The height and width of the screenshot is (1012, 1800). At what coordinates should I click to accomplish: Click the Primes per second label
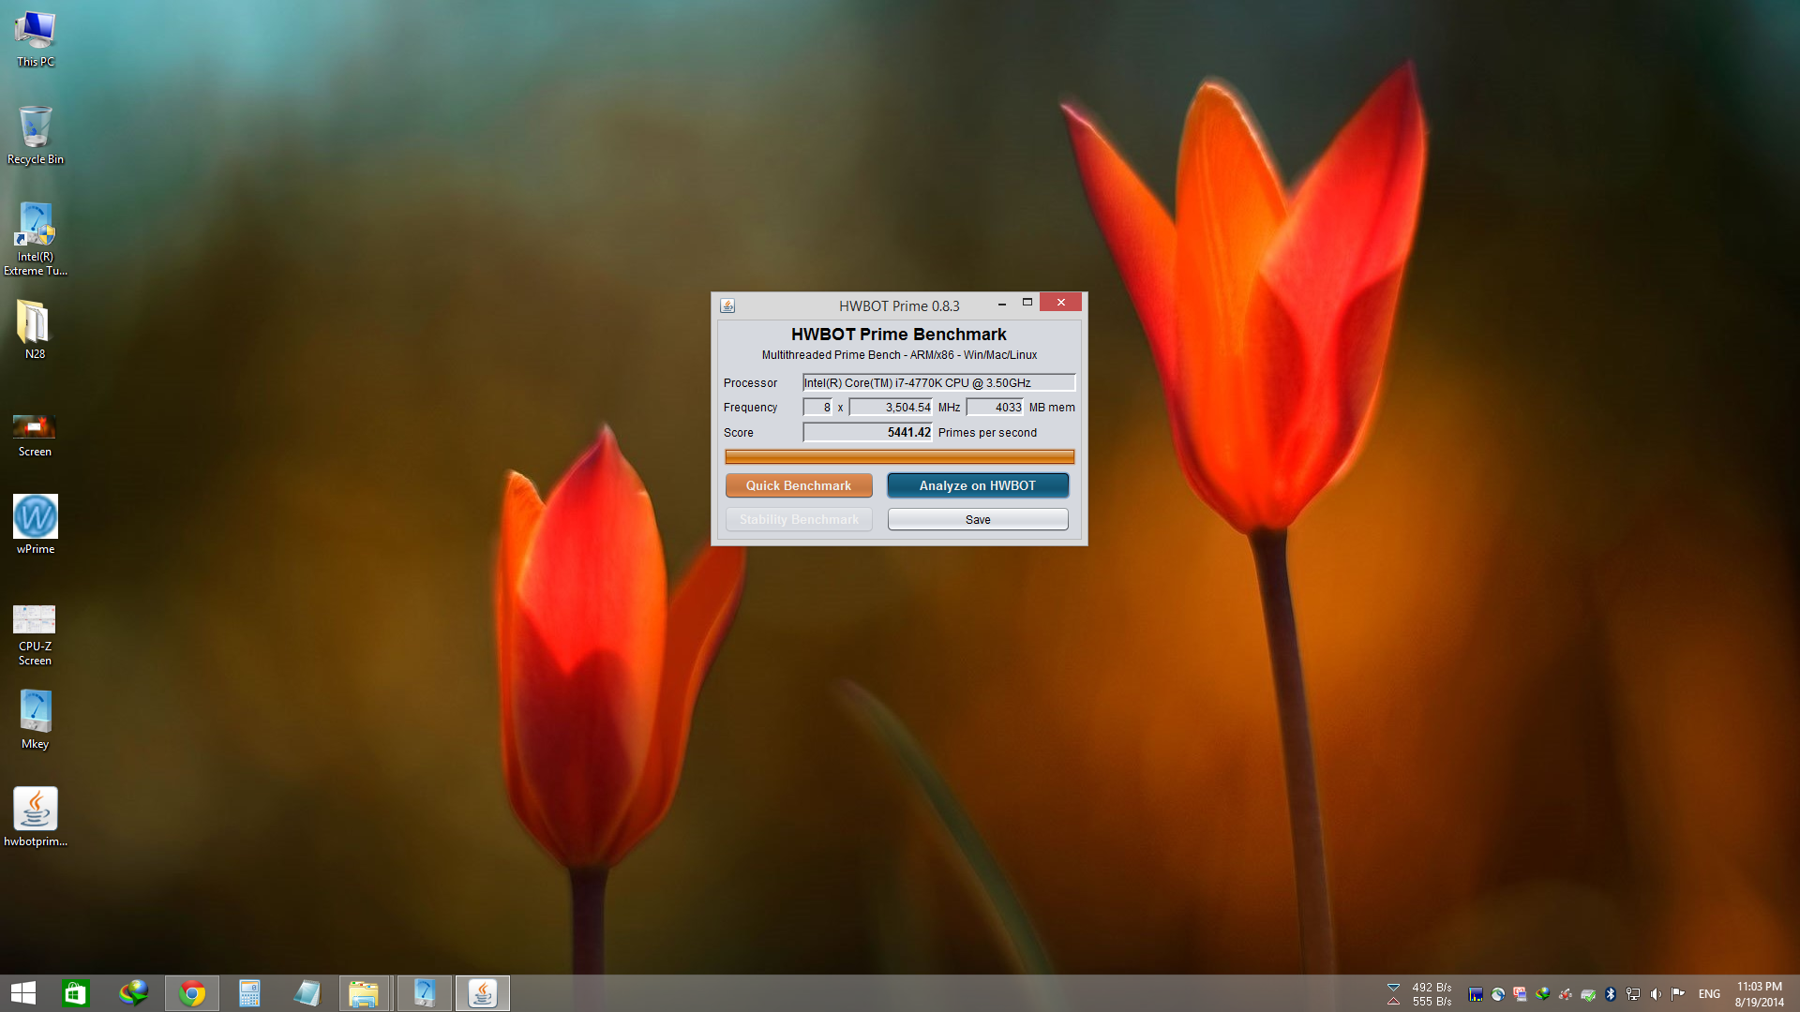(987, 433)
